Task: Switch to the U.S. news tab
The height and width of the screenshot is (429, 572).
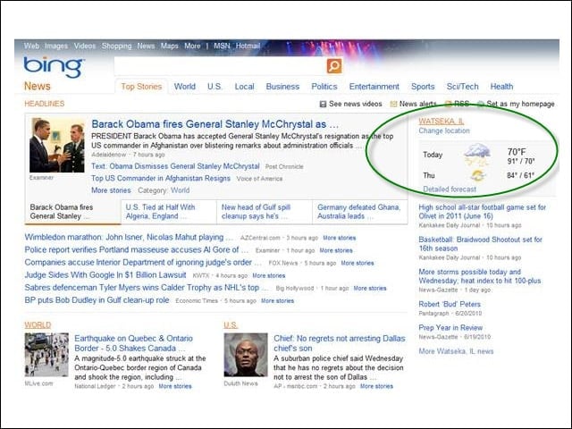Action: [214, 87]
